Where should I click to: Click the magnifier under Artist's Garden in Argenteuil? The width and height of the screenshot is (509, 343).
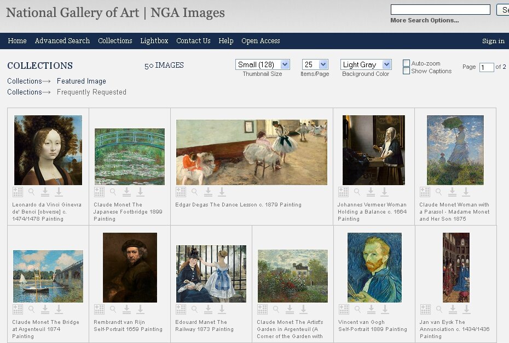point(276,310)
